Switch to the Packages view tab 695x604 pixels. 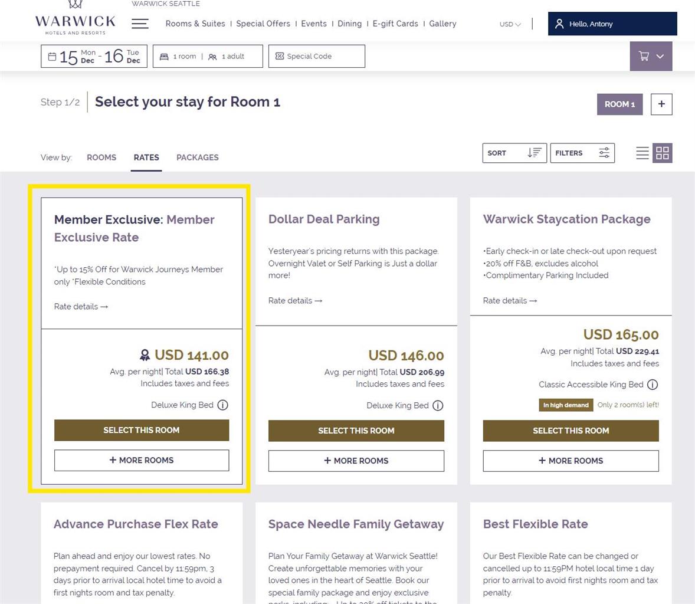(x=197, y=157)
